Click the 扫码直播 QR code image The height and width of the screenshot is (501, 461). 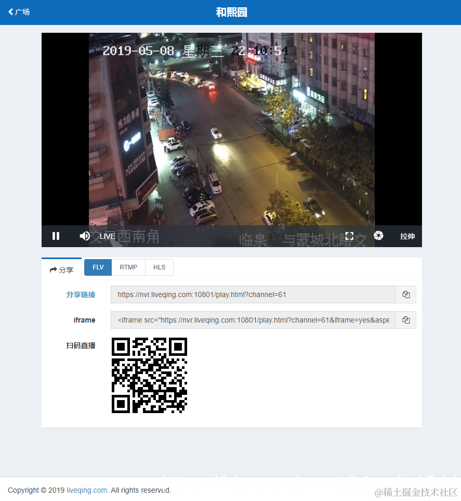[149, 376]
